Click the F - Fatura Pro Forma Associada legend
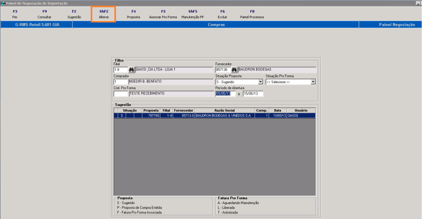422x219 pixels. [x=139, y=212]
